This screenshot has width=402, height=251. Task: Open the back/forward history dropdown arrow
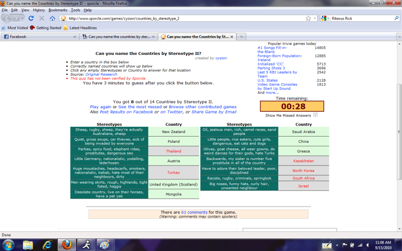(23, 18)
